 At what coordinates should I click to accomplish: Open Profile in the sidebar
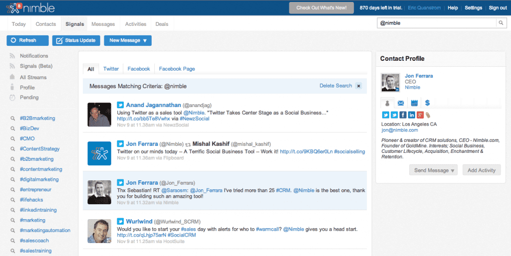pyautogui.click(x=27, y=88)
